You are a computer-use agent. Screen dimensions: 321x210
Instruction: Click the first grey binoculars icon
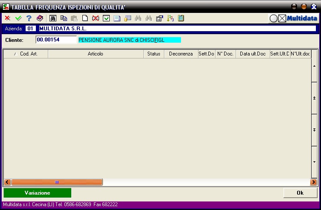[x=138, y=18]
